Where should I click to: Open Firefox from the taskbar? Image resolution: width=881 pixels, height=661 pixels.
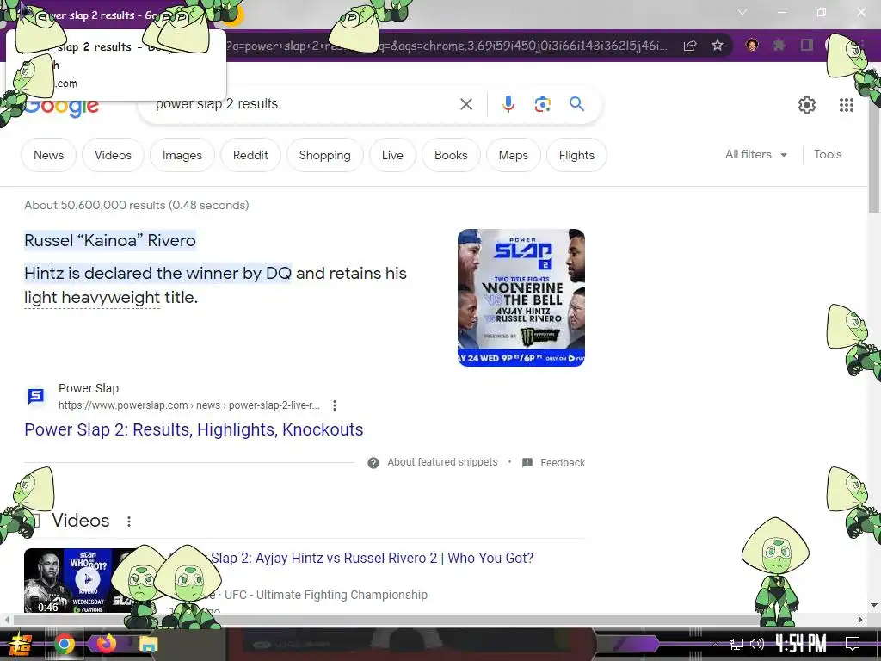point(106,644)
